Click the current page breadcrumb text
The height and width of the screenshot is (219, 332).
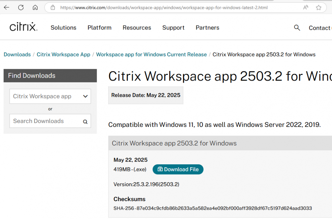264,55
